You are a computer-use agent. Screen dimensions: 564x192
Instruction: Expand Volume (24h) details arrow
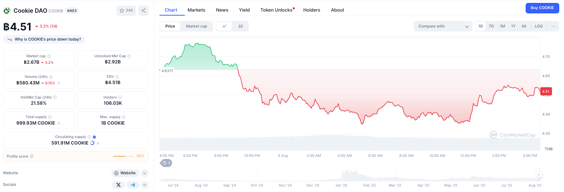coord(59,83)
